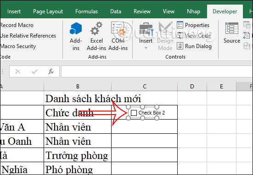253x175 pixels.
Task: Click the confirm checkmark in the formula bar
Action: point(34,71)
